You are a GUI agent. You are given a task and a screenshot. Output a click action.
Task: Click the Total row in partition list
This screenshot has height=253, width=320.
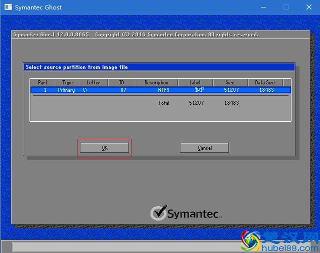163,103
